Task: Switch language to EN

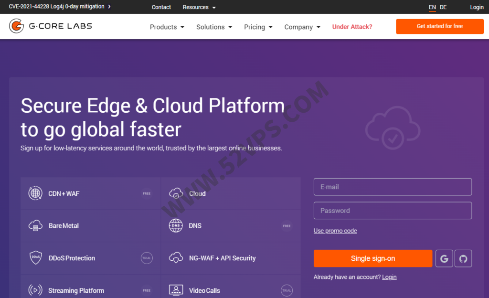Action: tap(432, 7)
